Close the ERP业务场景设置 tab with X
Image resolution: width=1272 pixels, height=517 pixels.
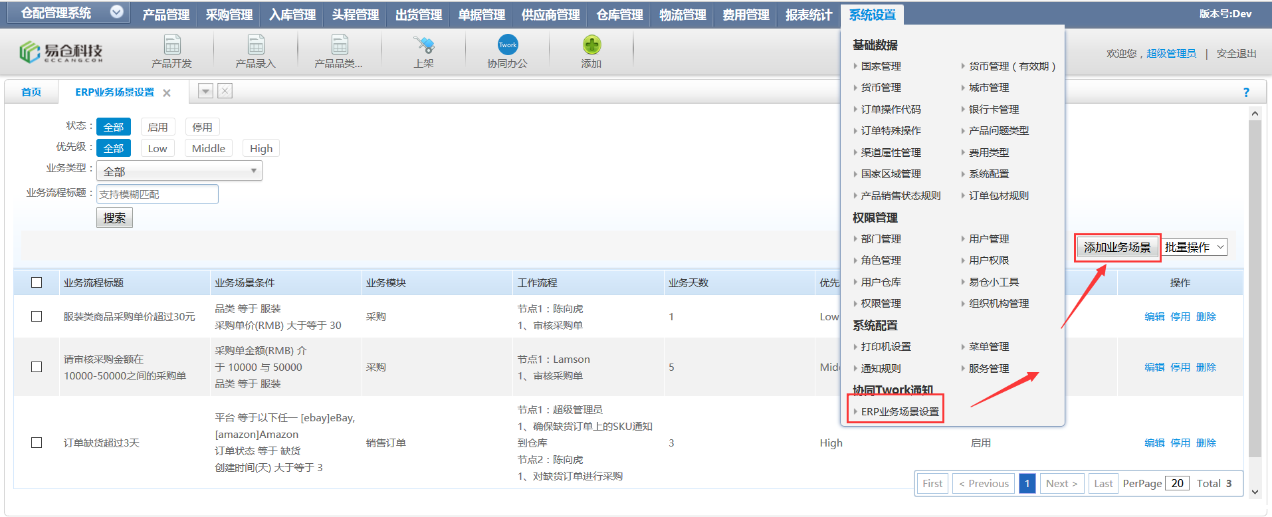(167, 93)
